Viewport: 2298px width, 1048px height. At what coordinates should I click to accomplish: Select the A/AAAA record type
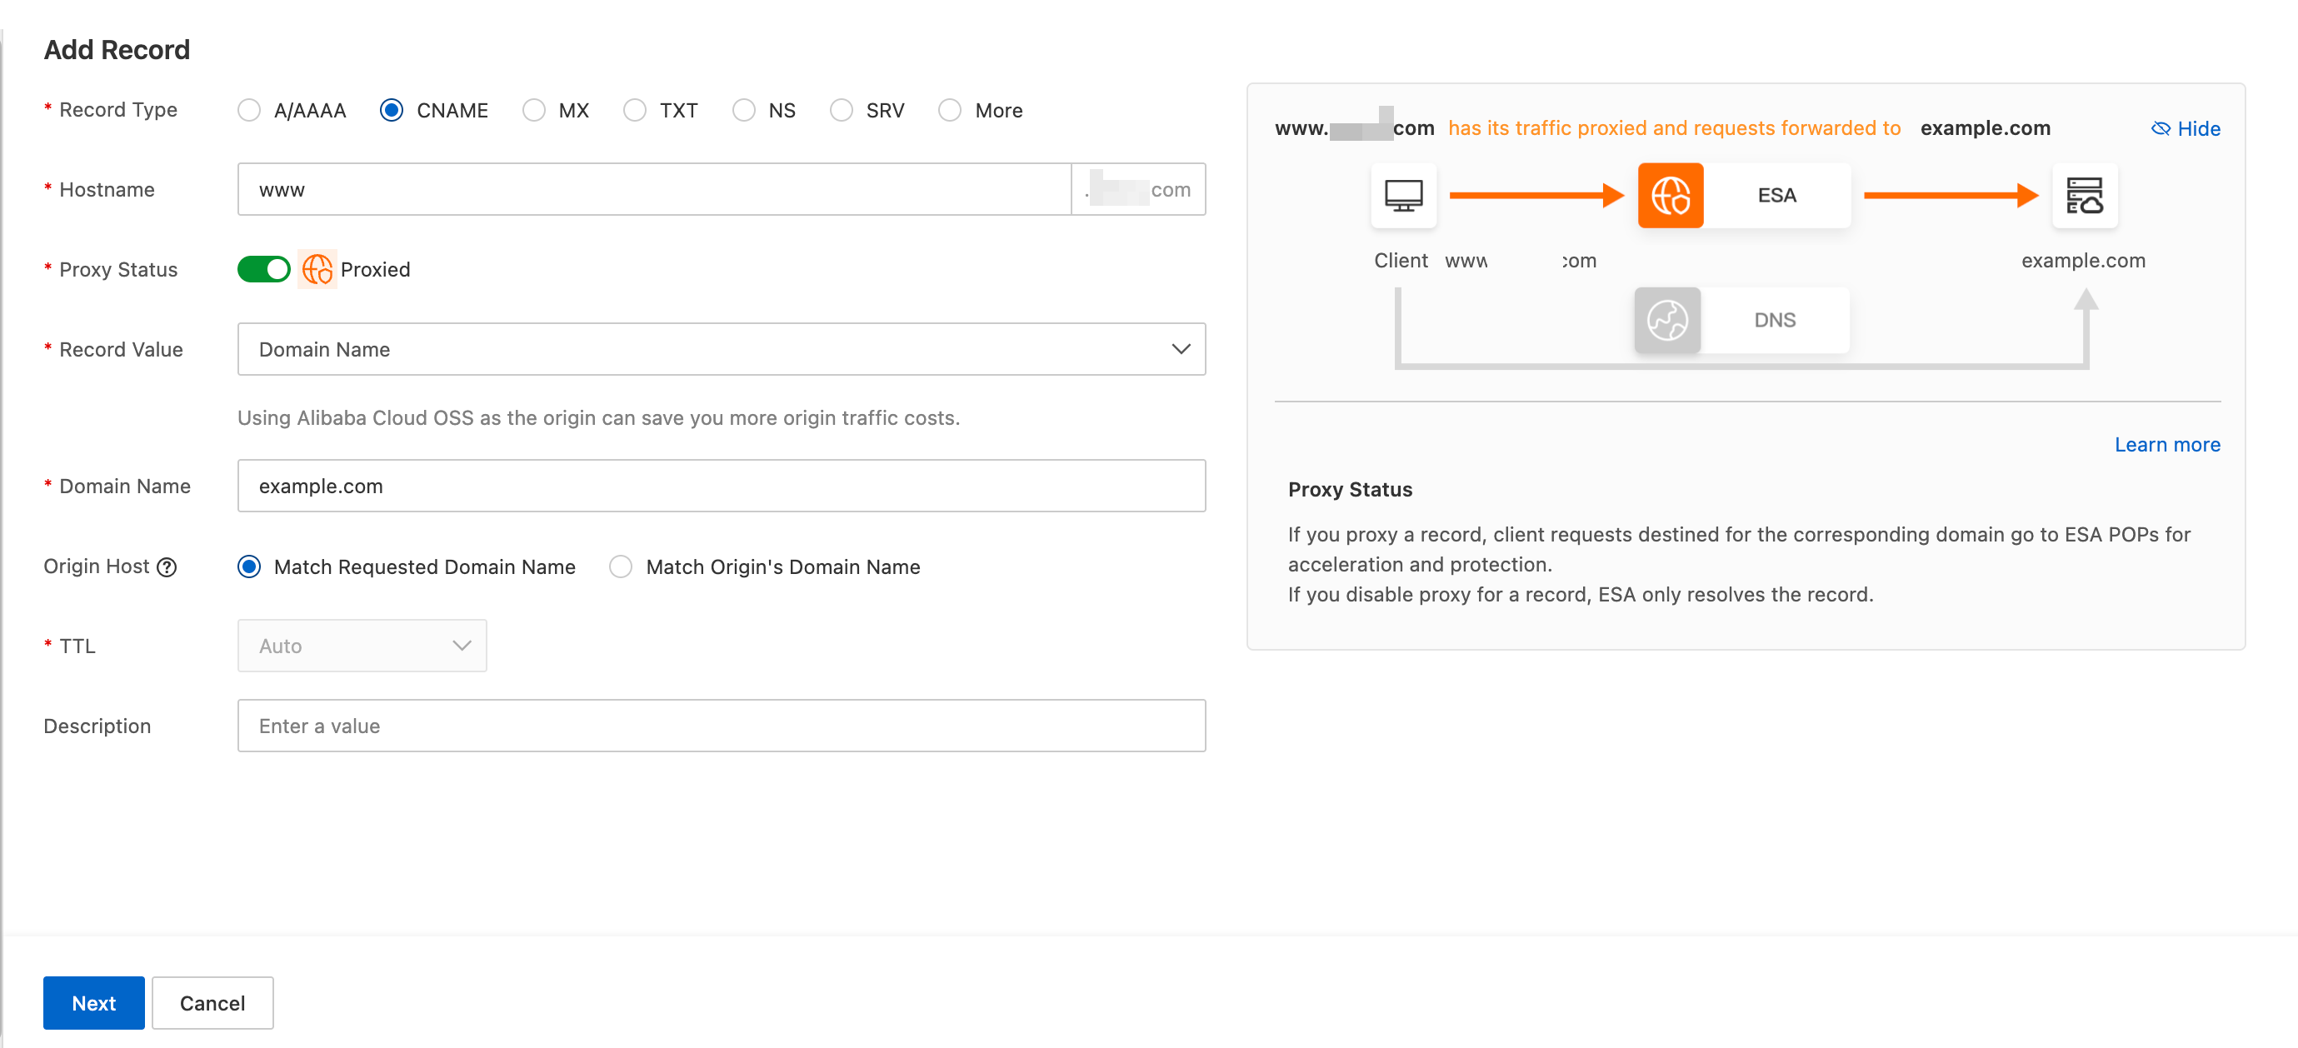click(250, 111)
